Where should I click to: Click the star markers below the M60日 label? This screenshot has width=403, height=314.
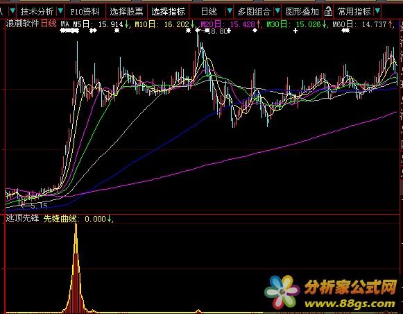[x=345, y=31]
